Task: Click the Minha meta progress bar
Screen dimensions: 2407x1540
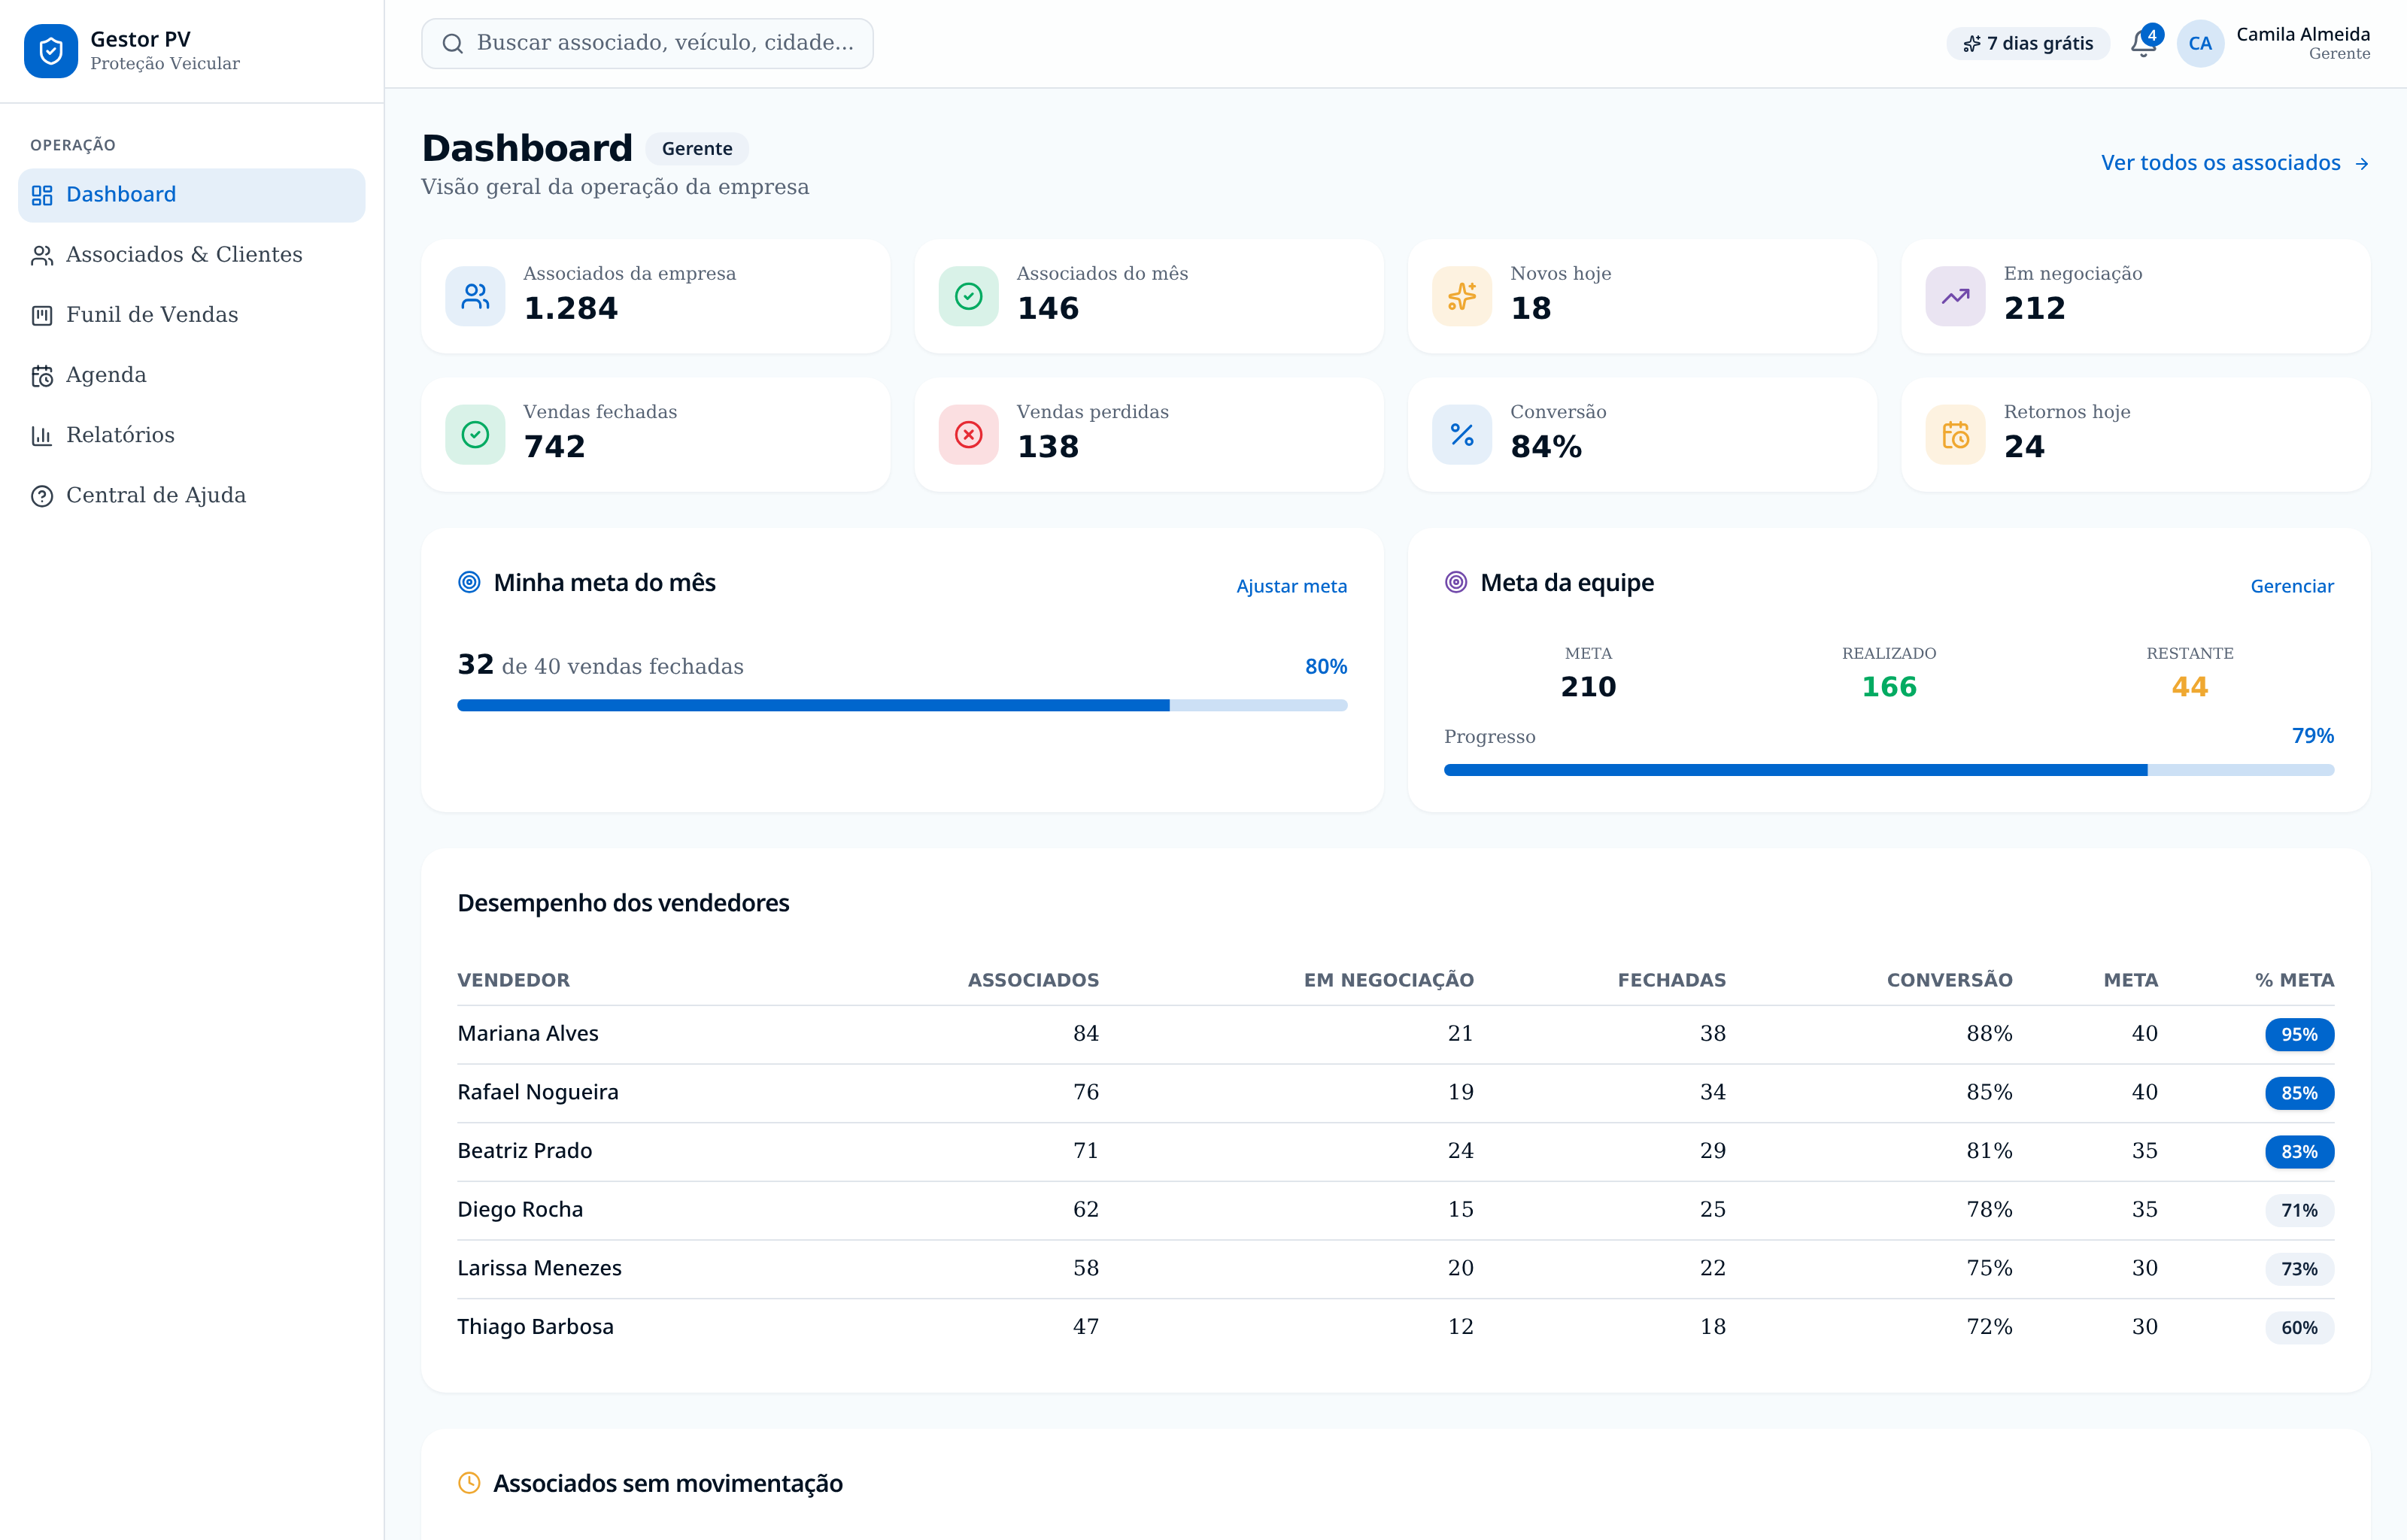Action: pyautogui.click(x=902, y=705)
